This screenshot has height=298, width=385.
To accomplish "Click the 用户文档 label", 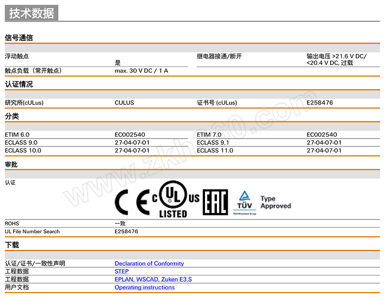I will [17, 287].
